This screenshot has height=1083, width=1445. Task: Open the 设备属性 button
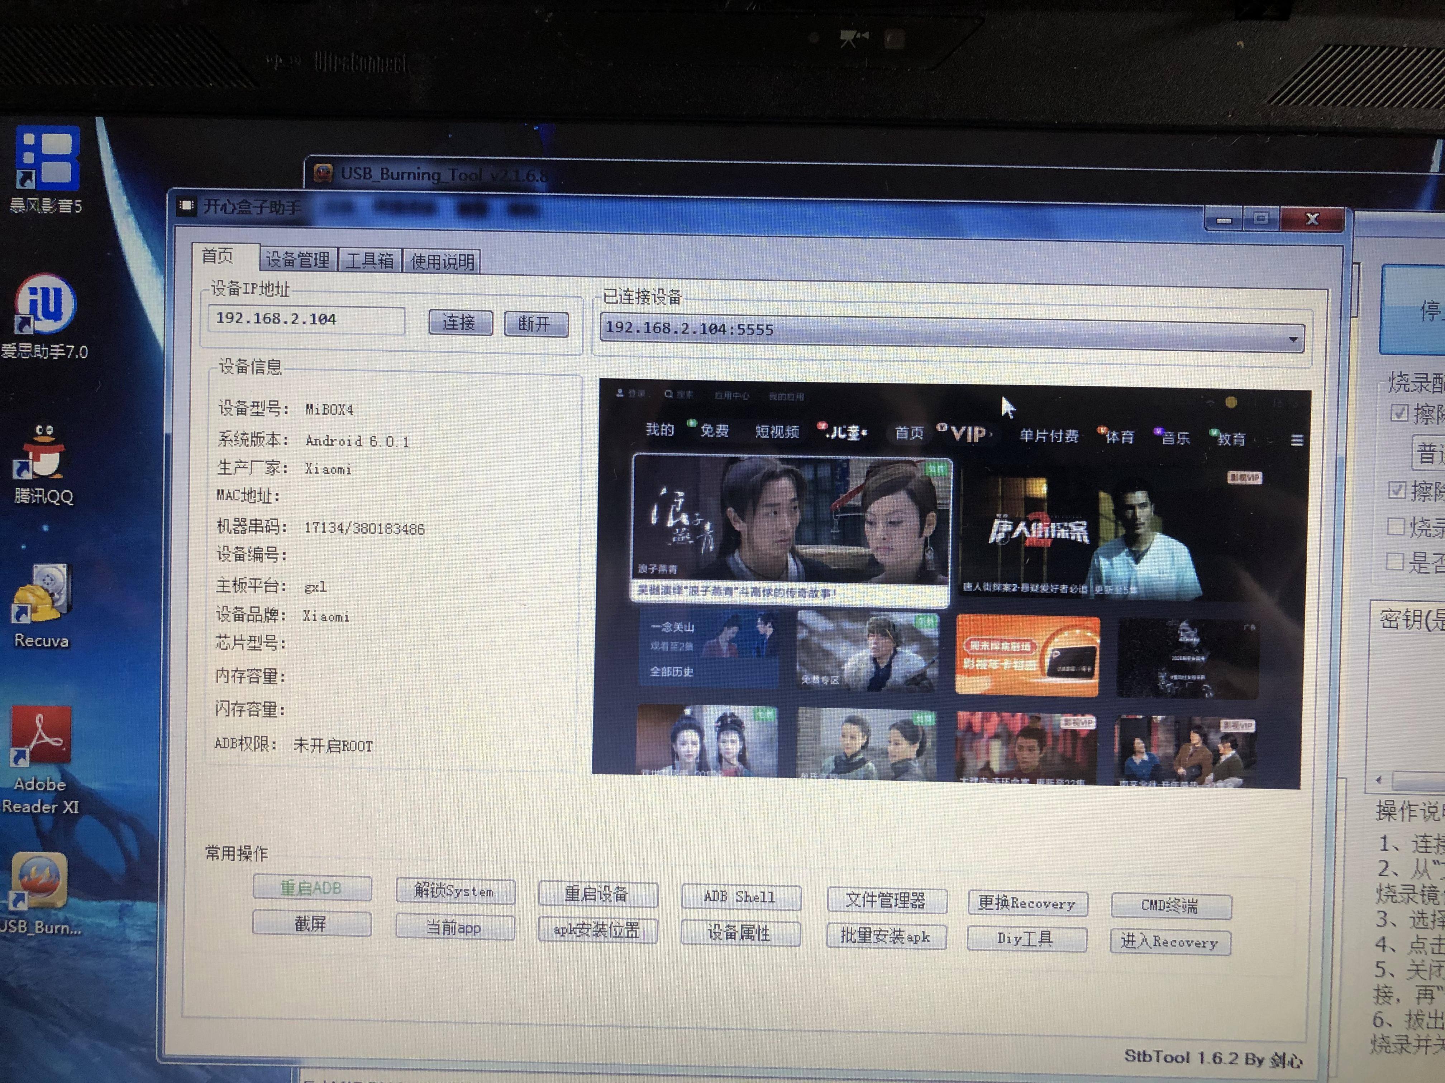tap(740, 933)
